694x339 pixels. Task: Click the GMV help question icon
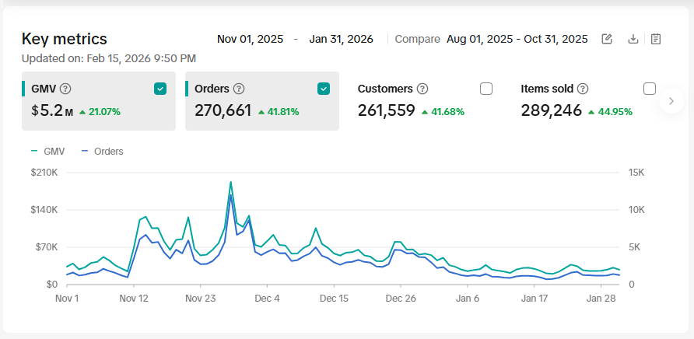tap(65, 89)
